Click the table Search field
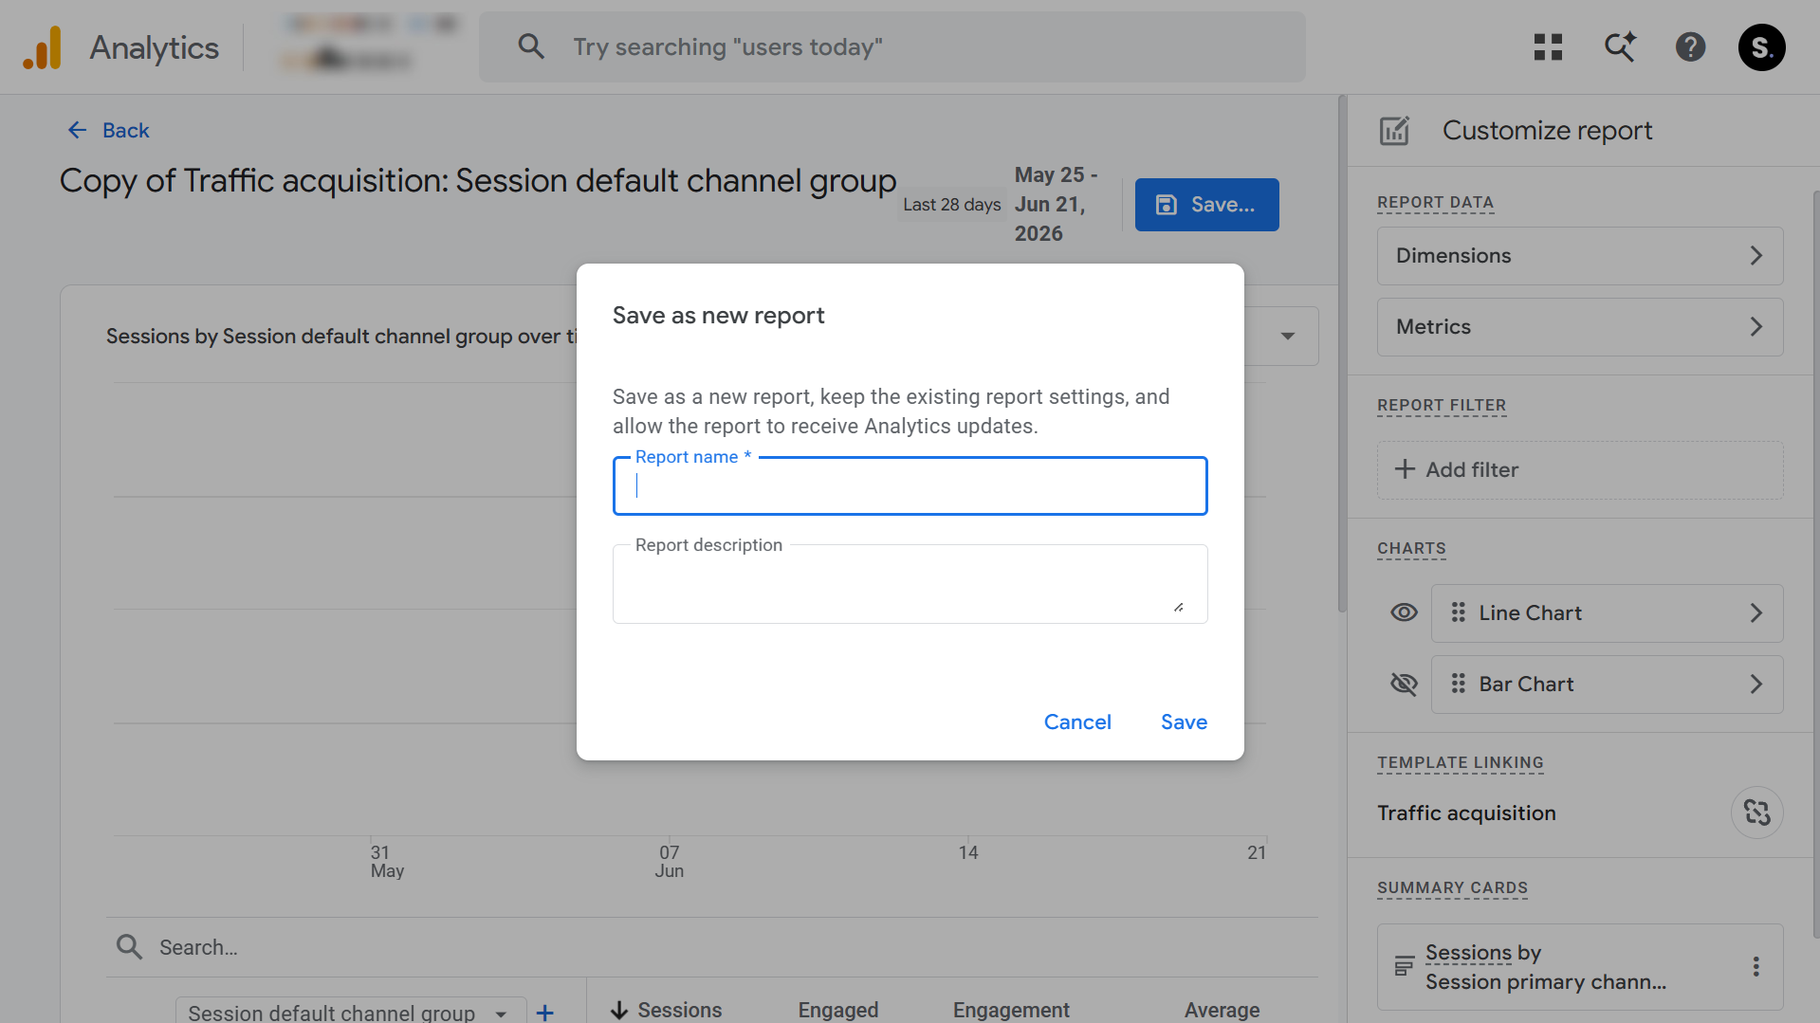This screenshot has width=1820, height=1023. [711, 947]
